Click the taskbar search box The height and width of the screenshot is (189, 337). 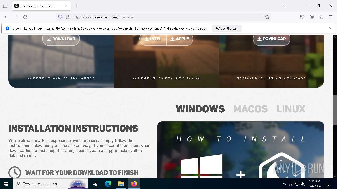[x=51, y=184]
